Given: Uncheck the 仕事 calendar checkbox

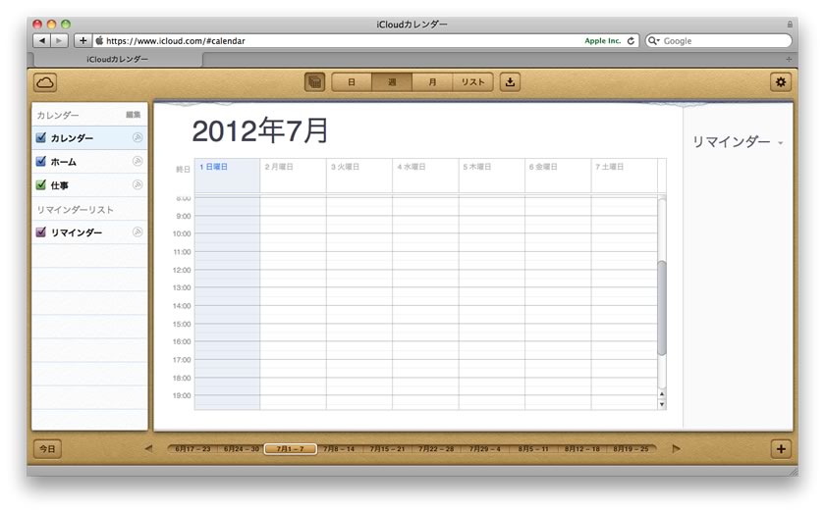Looking at the screenshot, I should pos(40,185).
